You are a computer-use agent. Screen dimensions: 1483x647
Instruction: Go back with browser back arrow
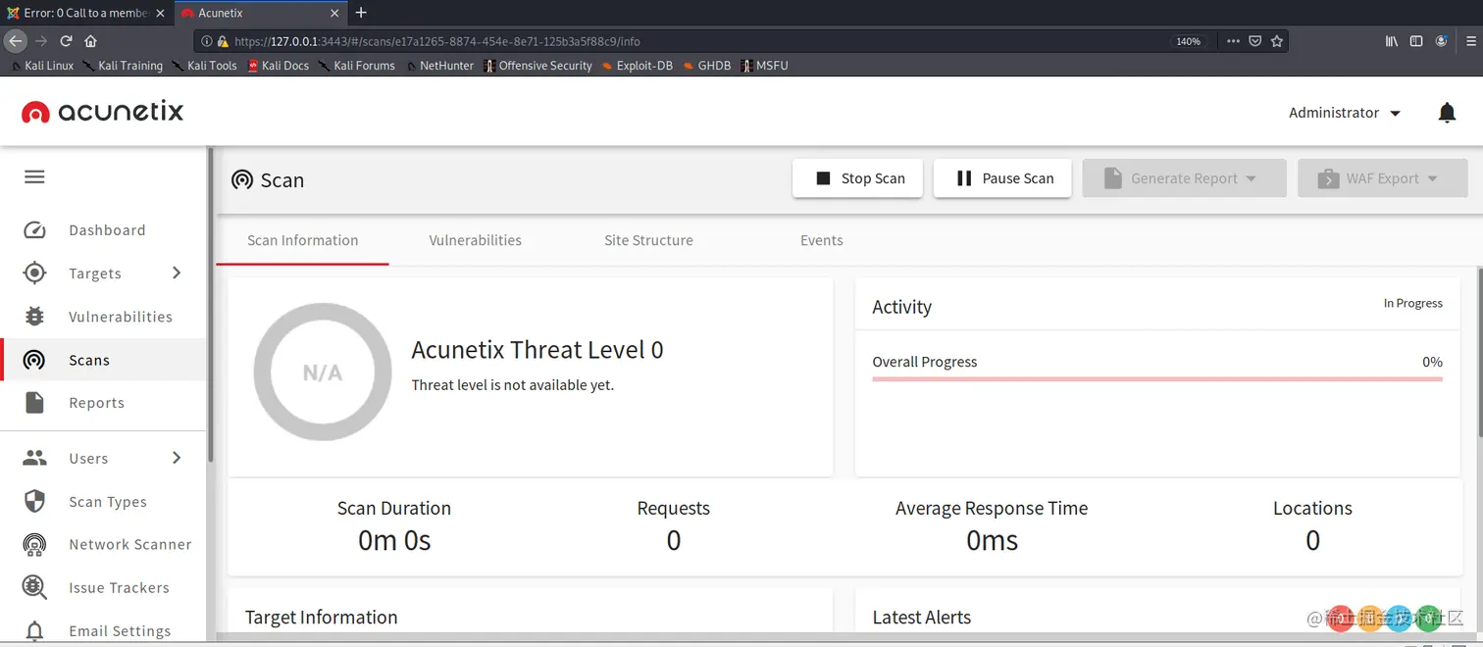(x=16, y=41)
